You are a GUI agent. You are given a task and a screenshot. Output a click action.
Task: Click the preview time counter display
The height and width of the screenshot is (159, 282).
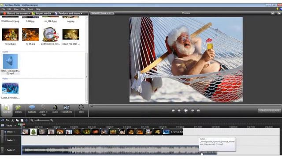tap(269, 110)
